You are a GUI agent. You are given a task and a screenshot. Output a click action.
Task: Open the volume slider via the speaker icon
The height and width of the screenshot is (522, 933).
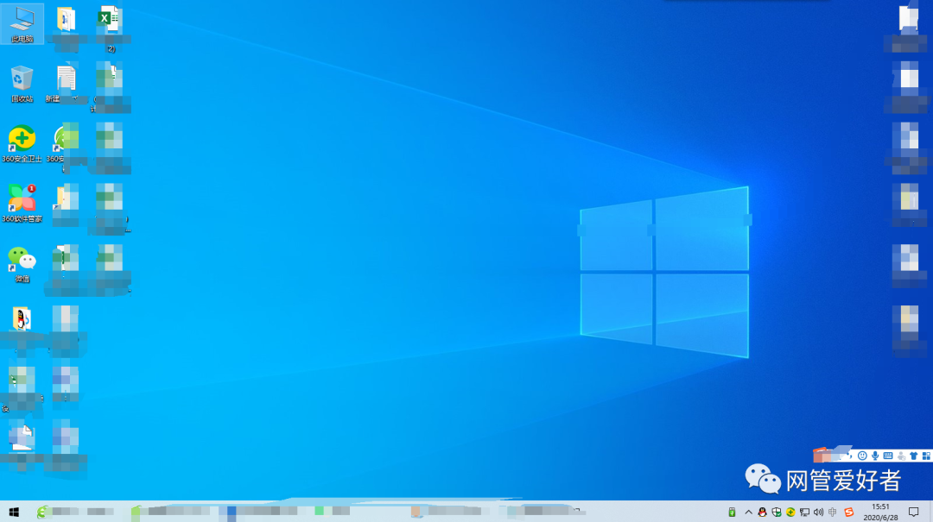818,512
